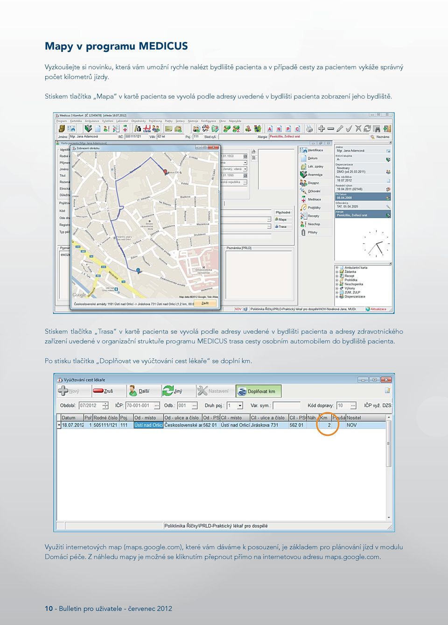
Task: Click the Přechodné button
Action: pos(283,213)
